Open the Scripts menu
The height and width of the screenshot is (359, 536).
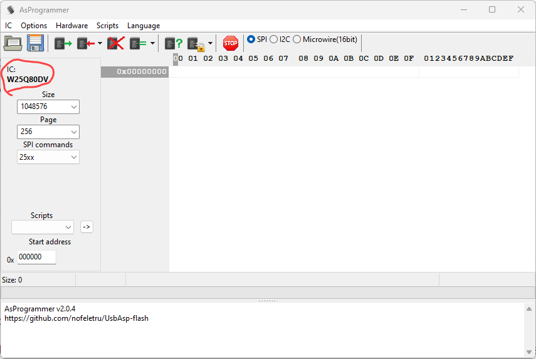coord(107,26)
